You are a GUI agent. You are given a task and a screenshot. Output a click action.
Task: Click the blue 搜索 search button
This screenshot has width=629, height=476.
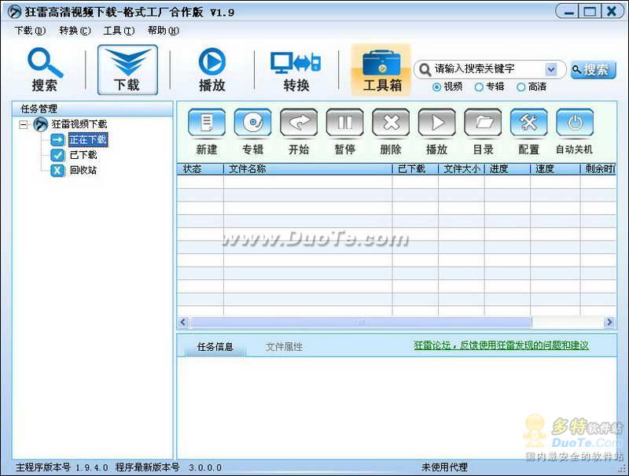tap(594, 70)
